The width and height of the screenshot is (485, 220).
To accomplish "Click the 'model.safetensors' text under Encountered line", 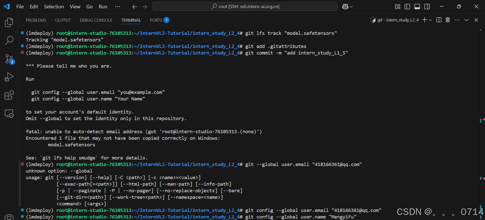I will (71, 145).
